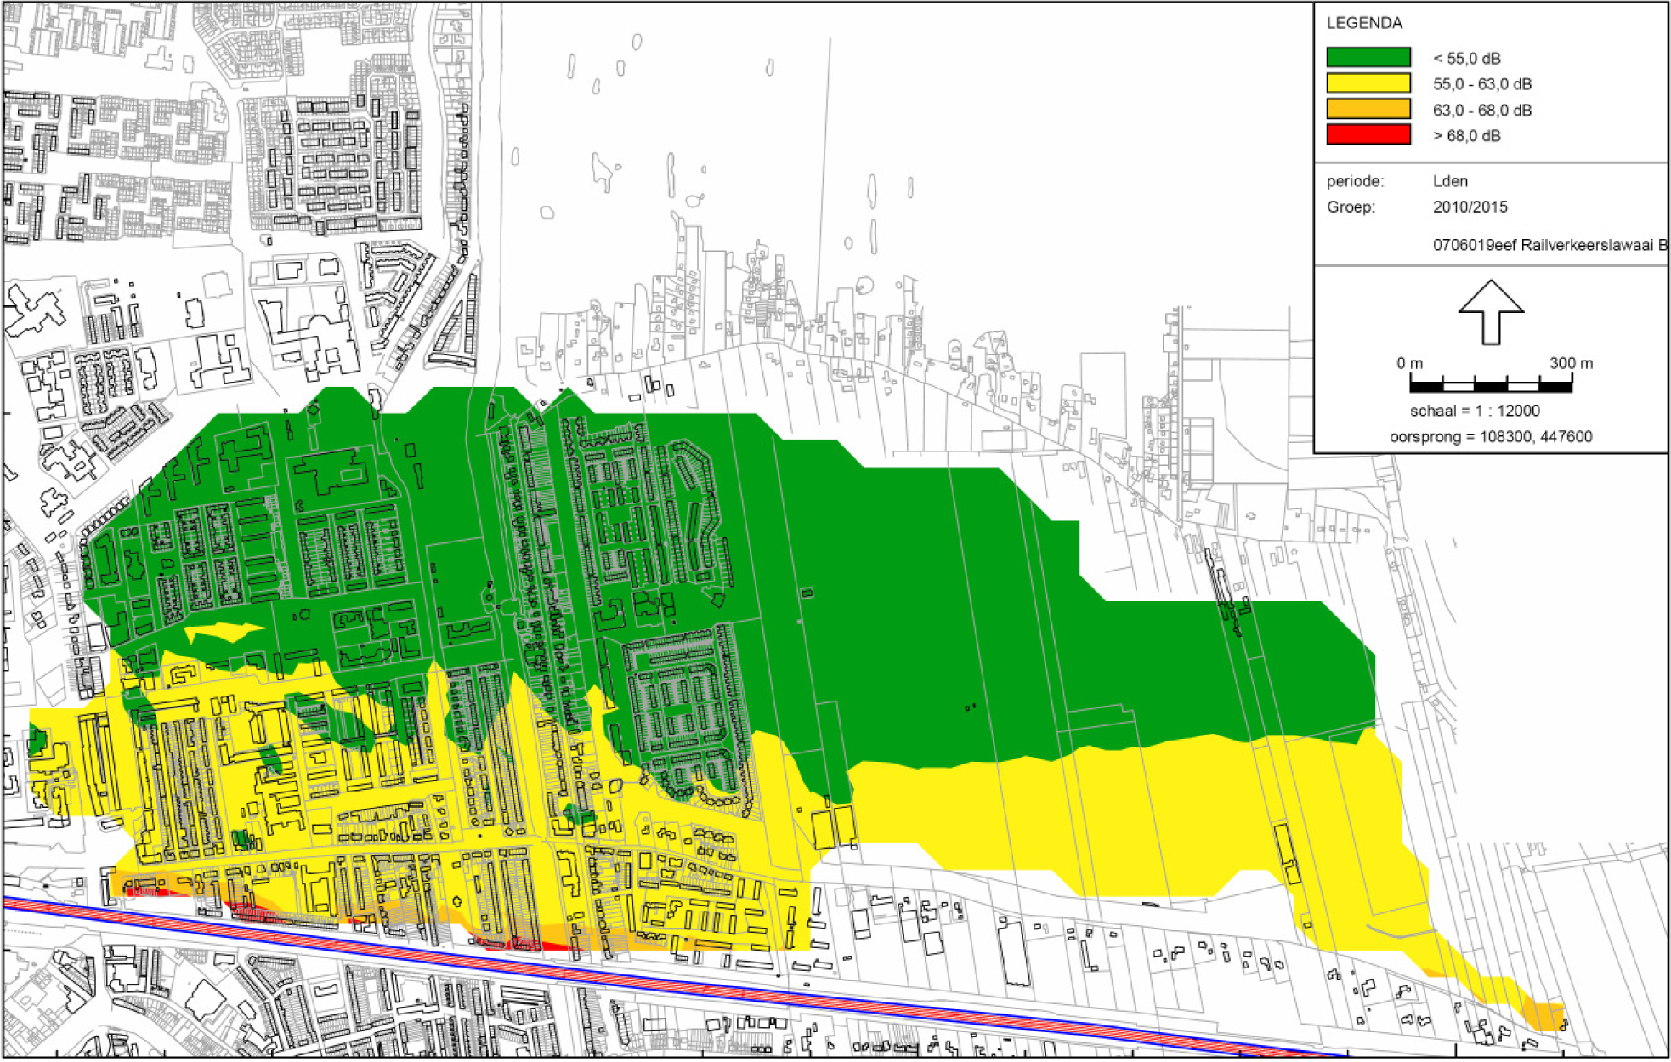Click the '< 55,0 dB' legend label
Screen dimensions: 1671x1062
point(1466,59)
